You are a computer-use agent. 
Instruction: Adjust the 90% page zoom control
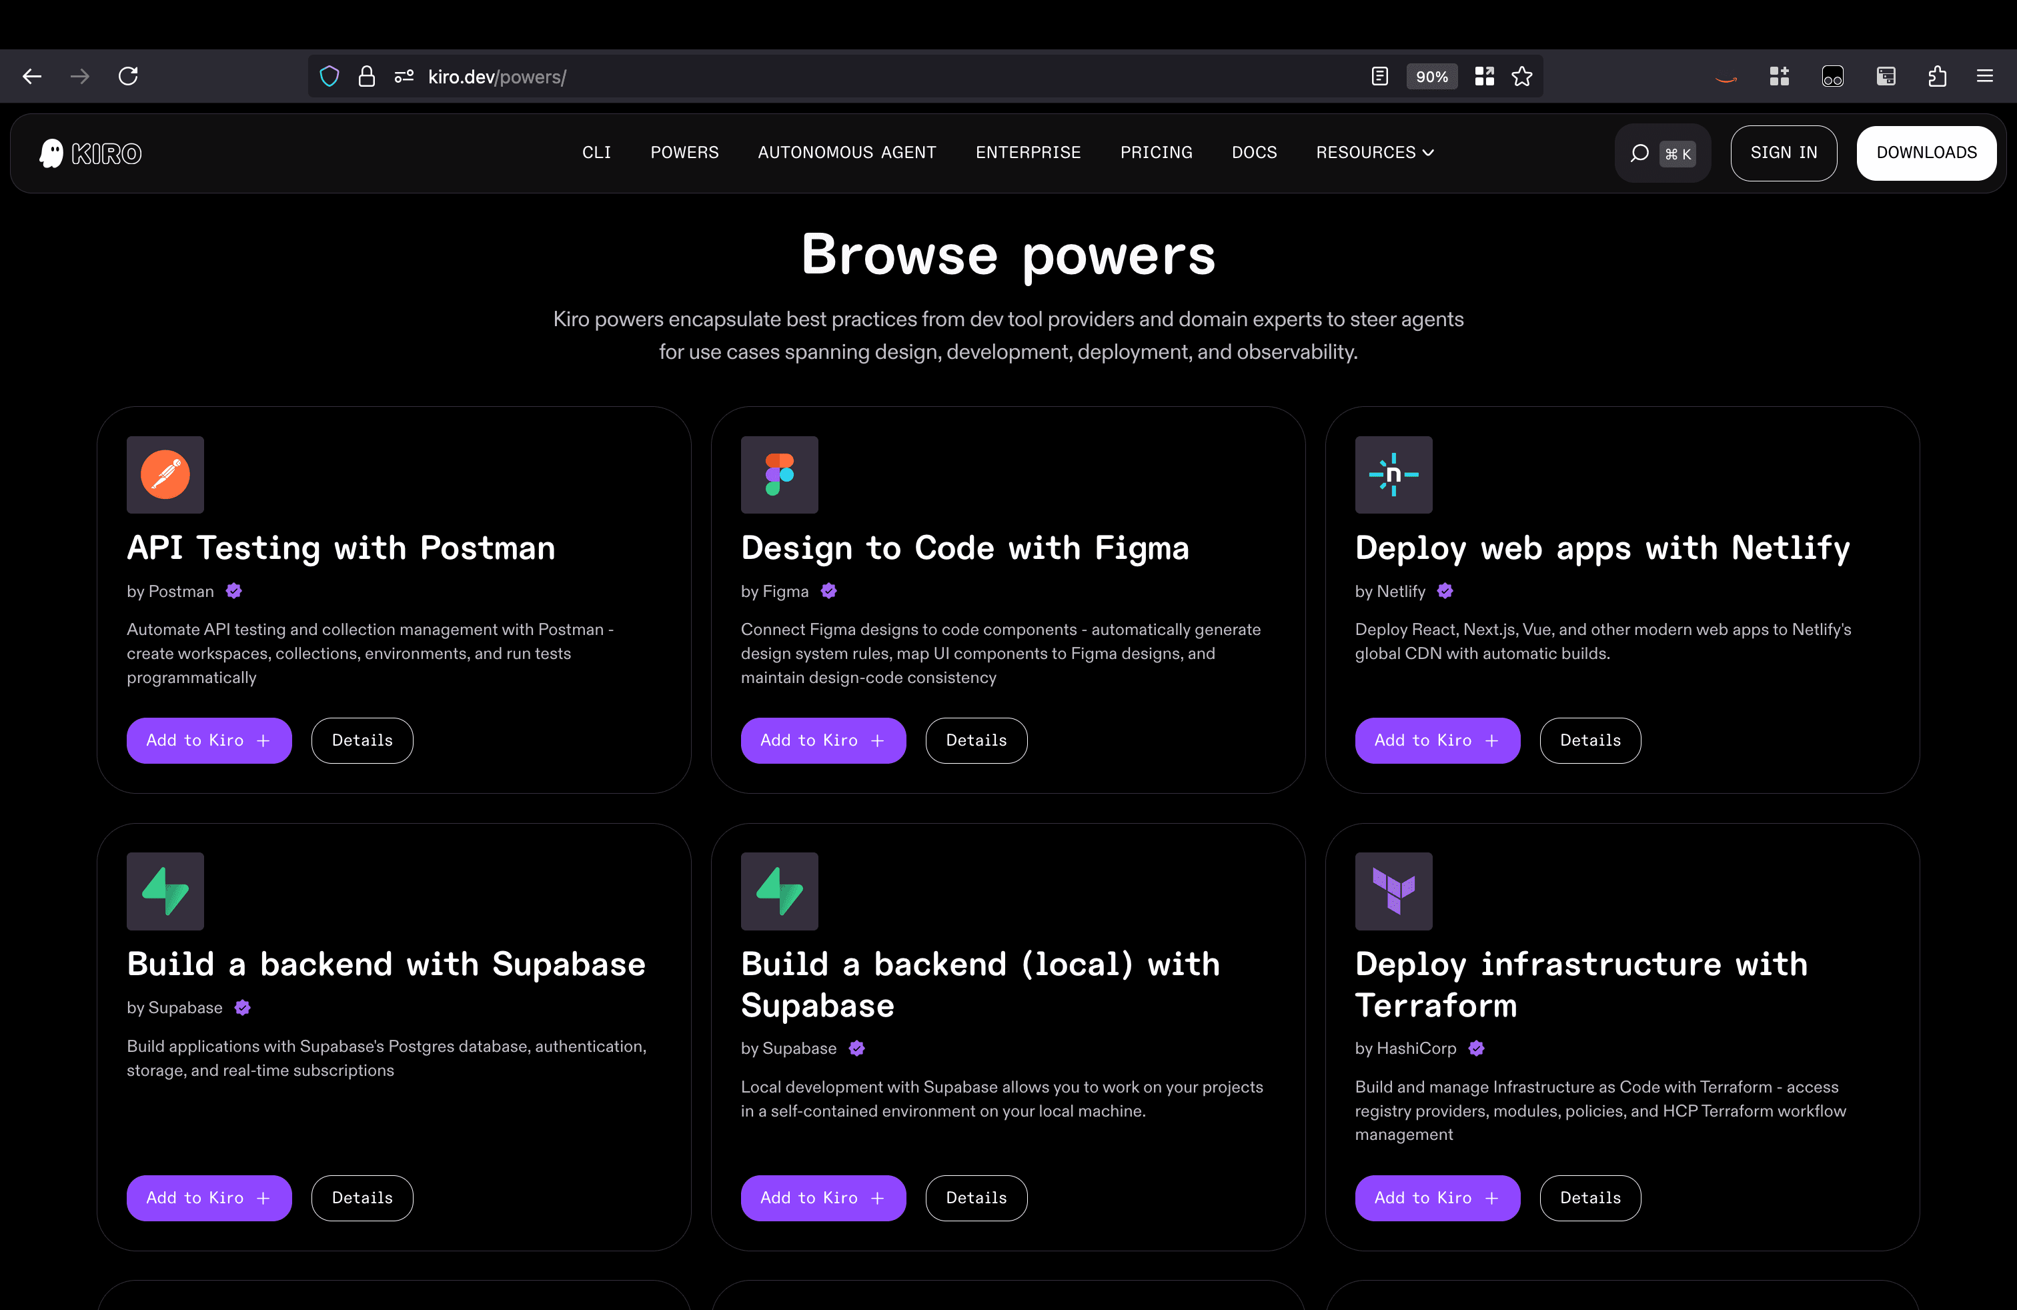[1431, 75]
